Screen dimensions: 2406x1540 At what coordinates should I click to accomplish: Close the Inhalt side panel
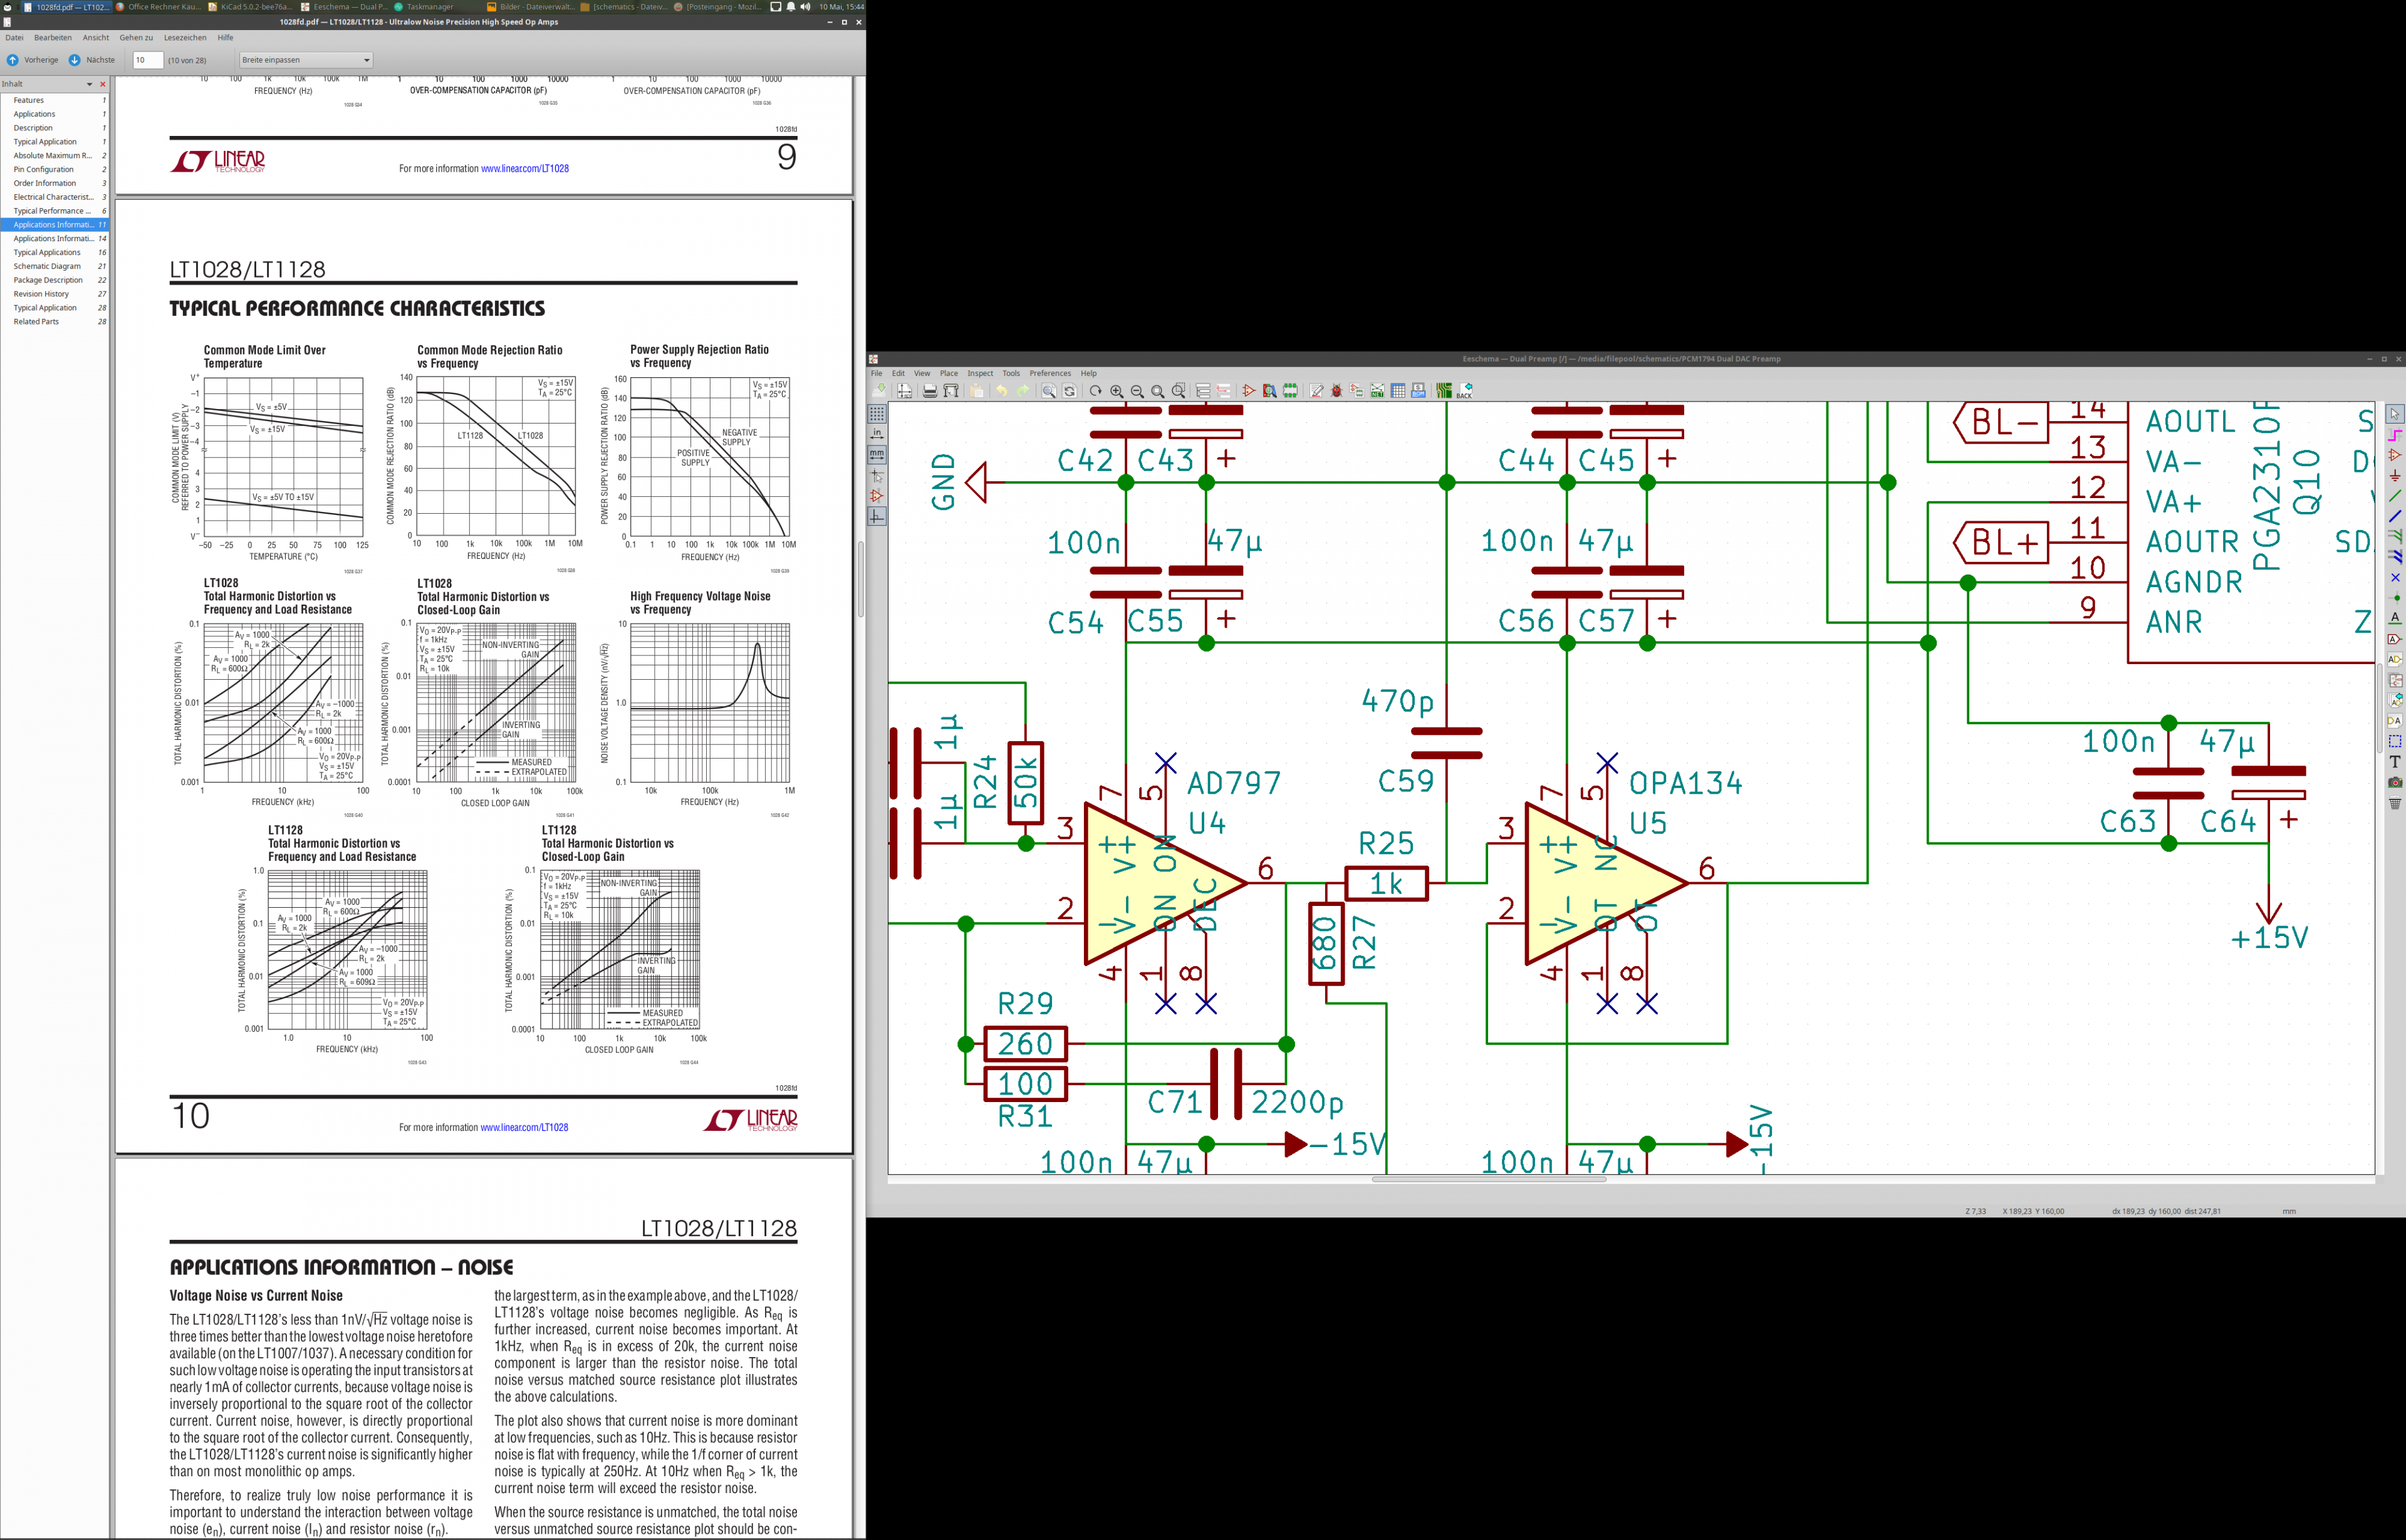[102, 84]
